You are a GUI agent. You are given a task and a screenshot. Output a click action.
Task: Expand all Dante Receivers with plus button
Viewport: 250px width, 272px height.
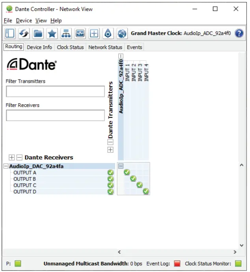pos(11,158)
